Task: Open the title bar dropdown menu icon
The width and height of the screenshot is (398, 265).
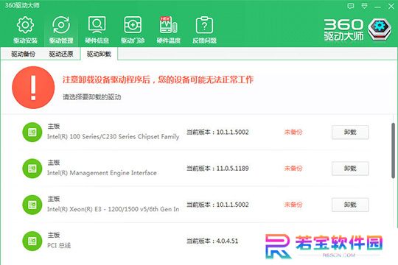Action: coord(364,6)
